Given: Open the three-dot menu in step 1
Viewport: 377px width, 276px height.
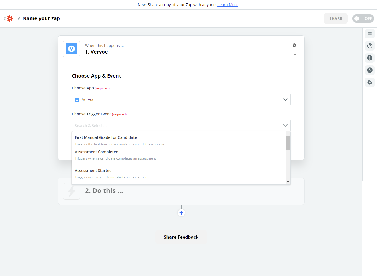Looking at the screenshot, I should 294,54.
